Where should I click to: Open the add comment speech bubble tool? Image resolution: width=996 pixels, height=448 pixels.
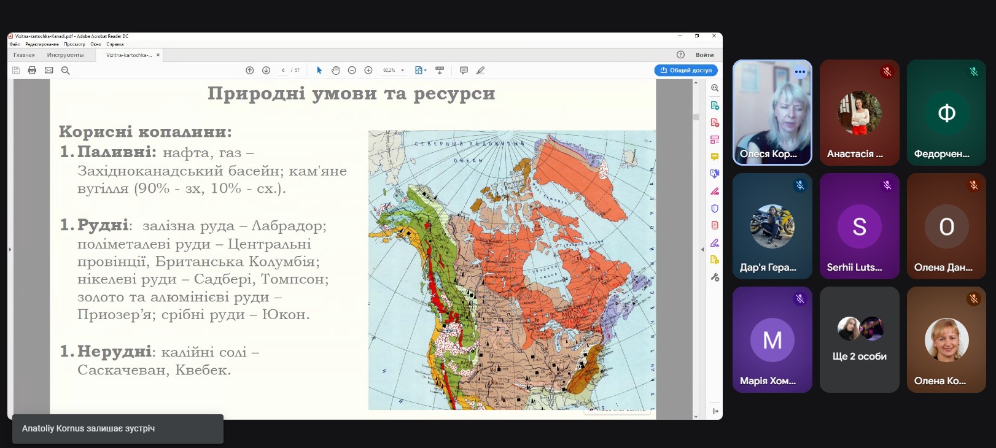tap(464, 71)
